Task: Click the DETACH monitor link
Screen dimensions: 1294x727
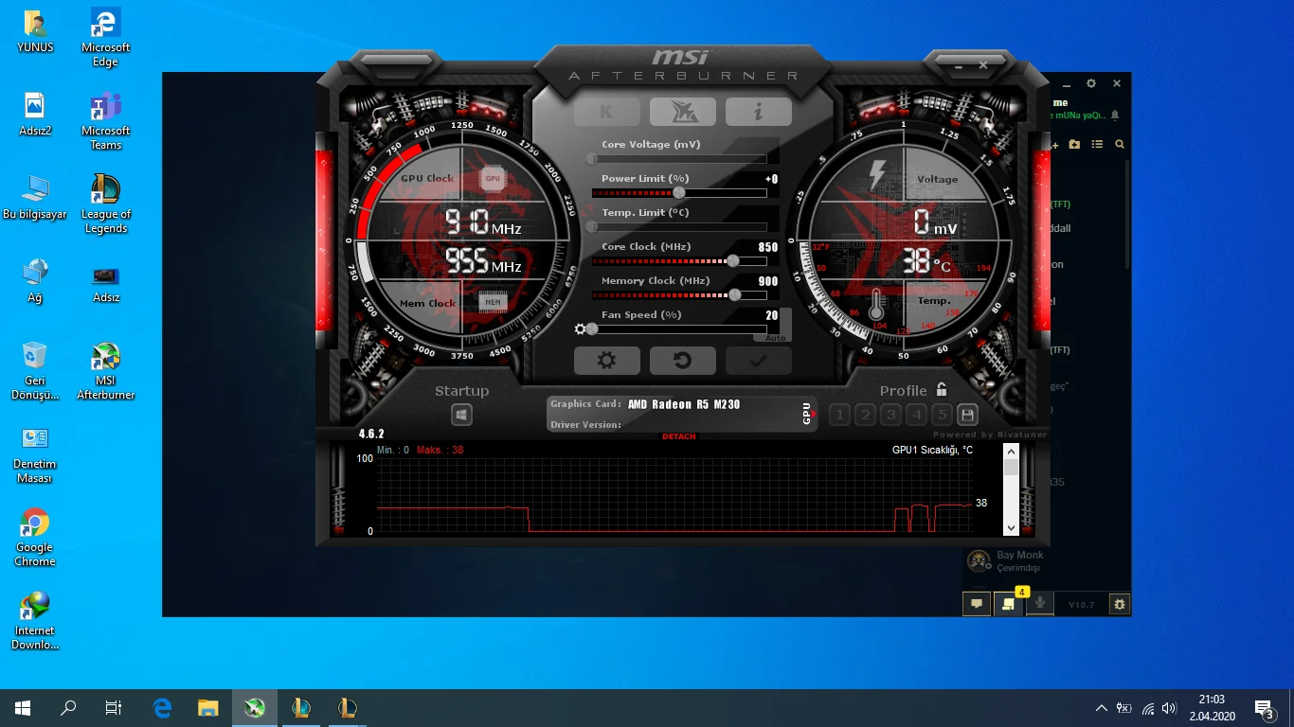Action: point(679,436)
